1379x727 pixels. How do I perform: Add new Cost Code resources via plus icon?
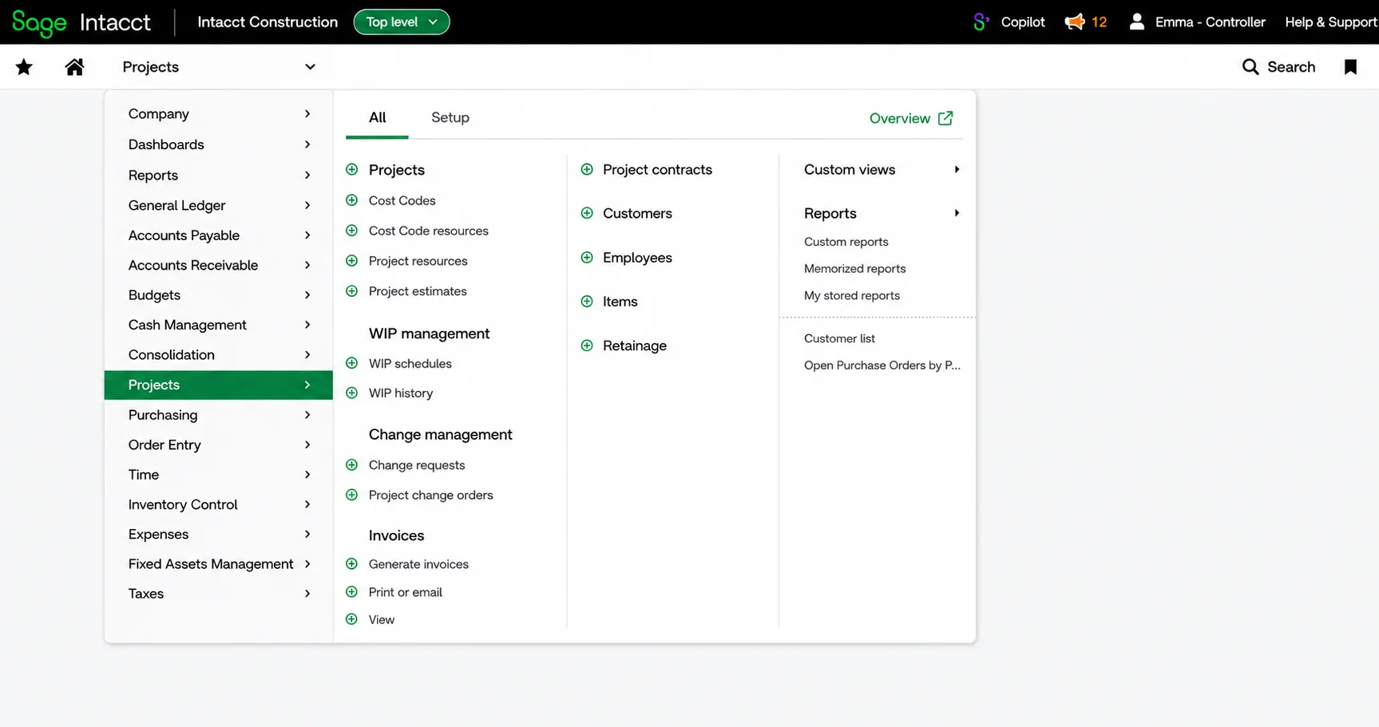tap(351, 231)
